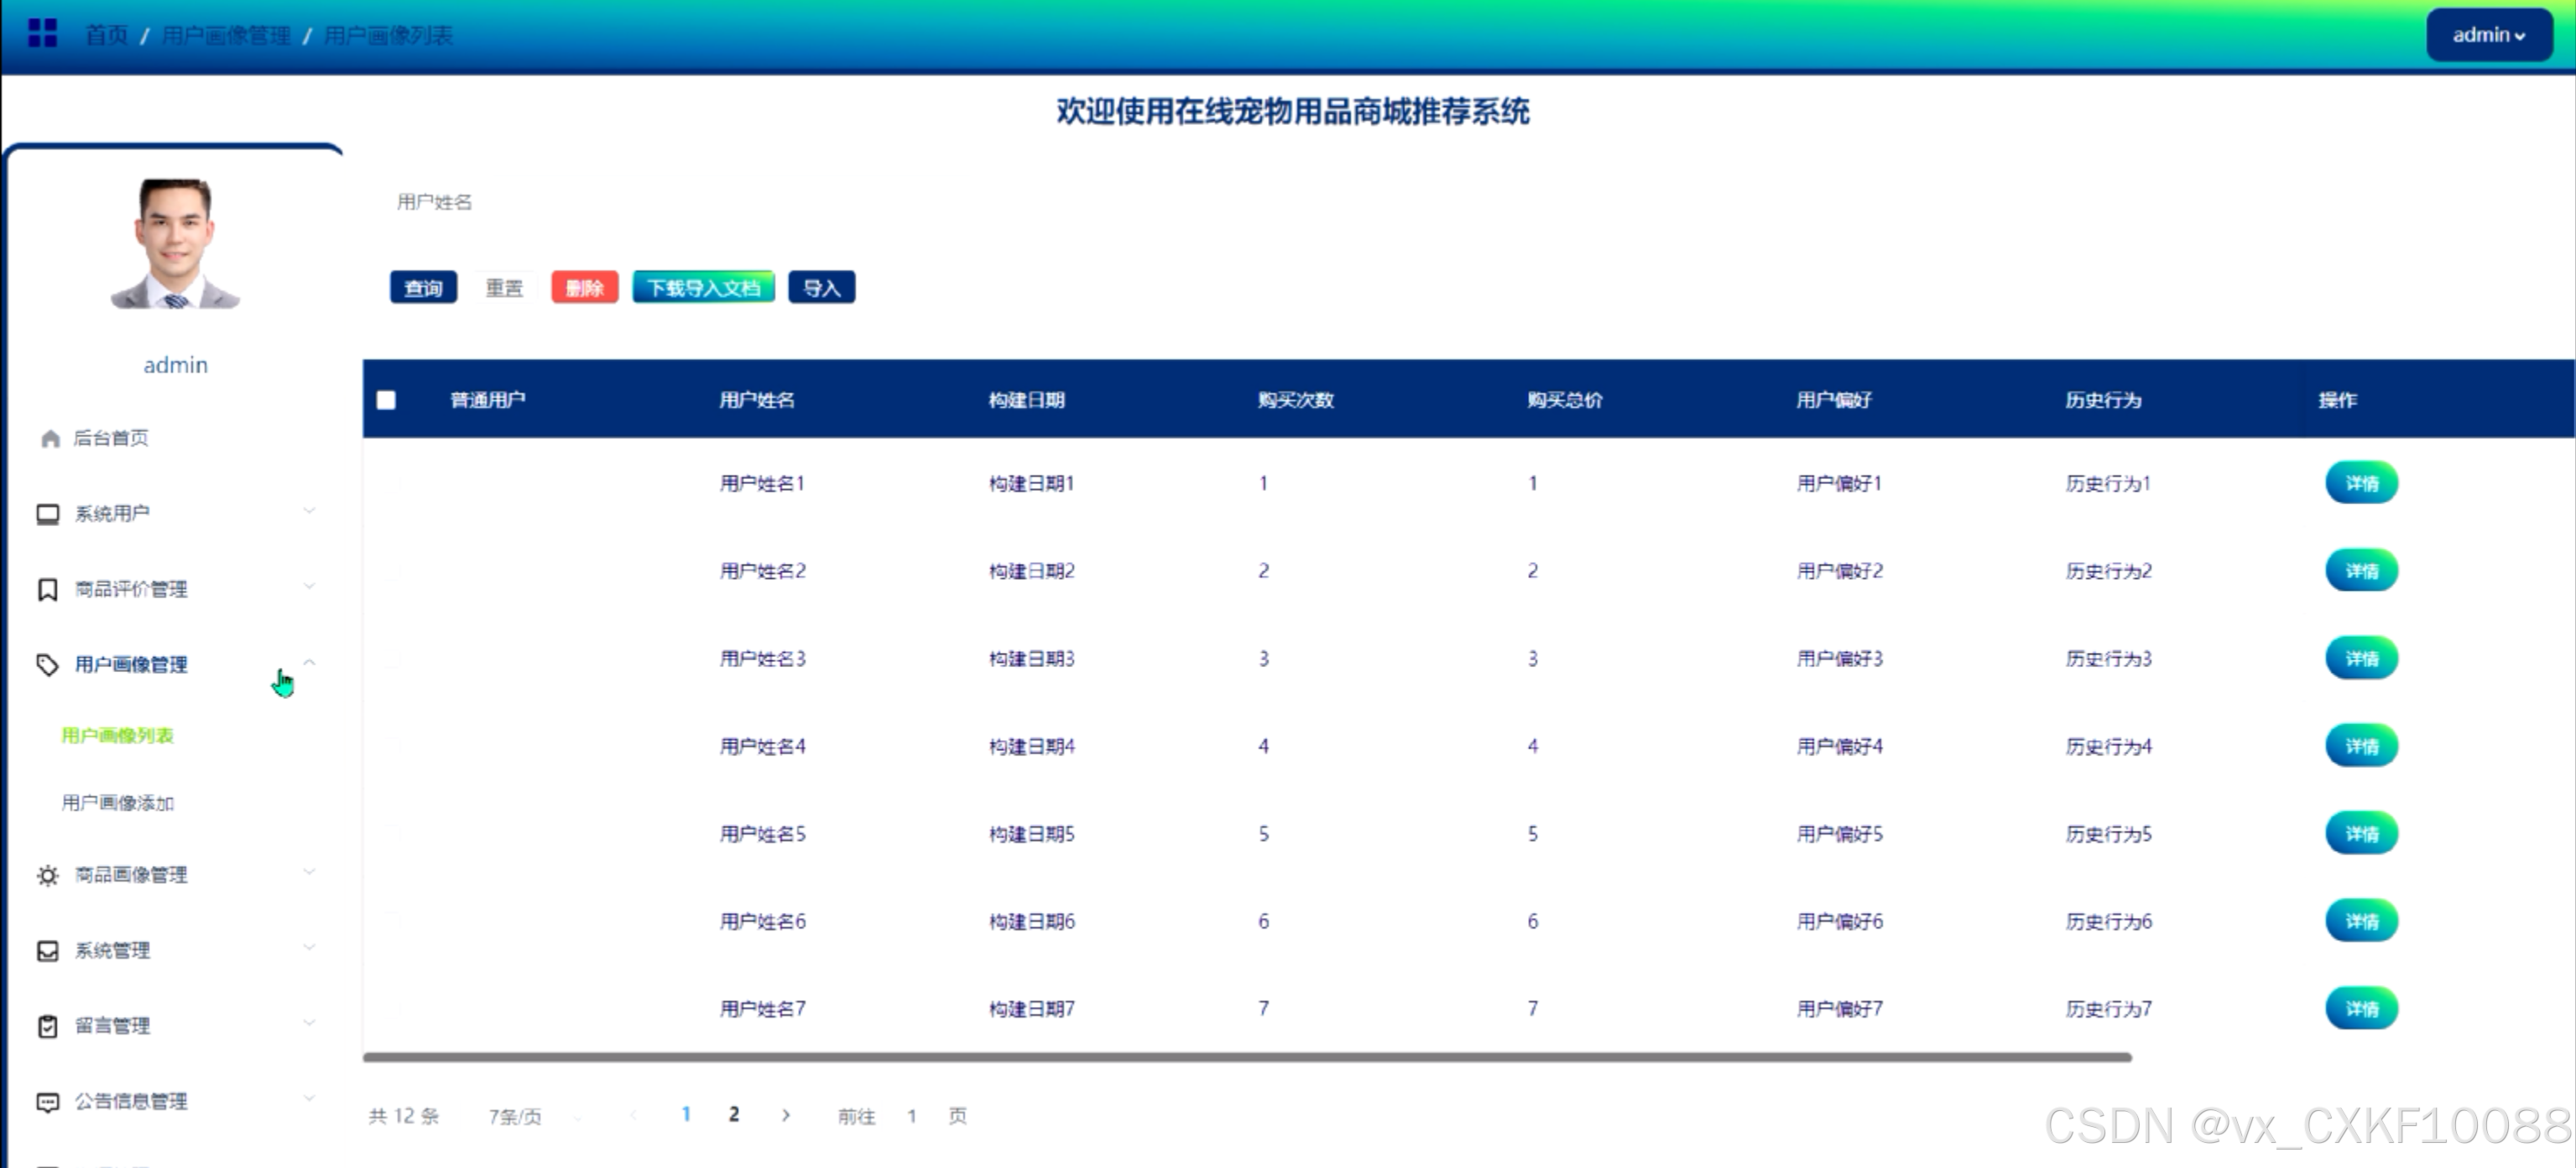Click the home icon beside 后台首页

(50, 438)
